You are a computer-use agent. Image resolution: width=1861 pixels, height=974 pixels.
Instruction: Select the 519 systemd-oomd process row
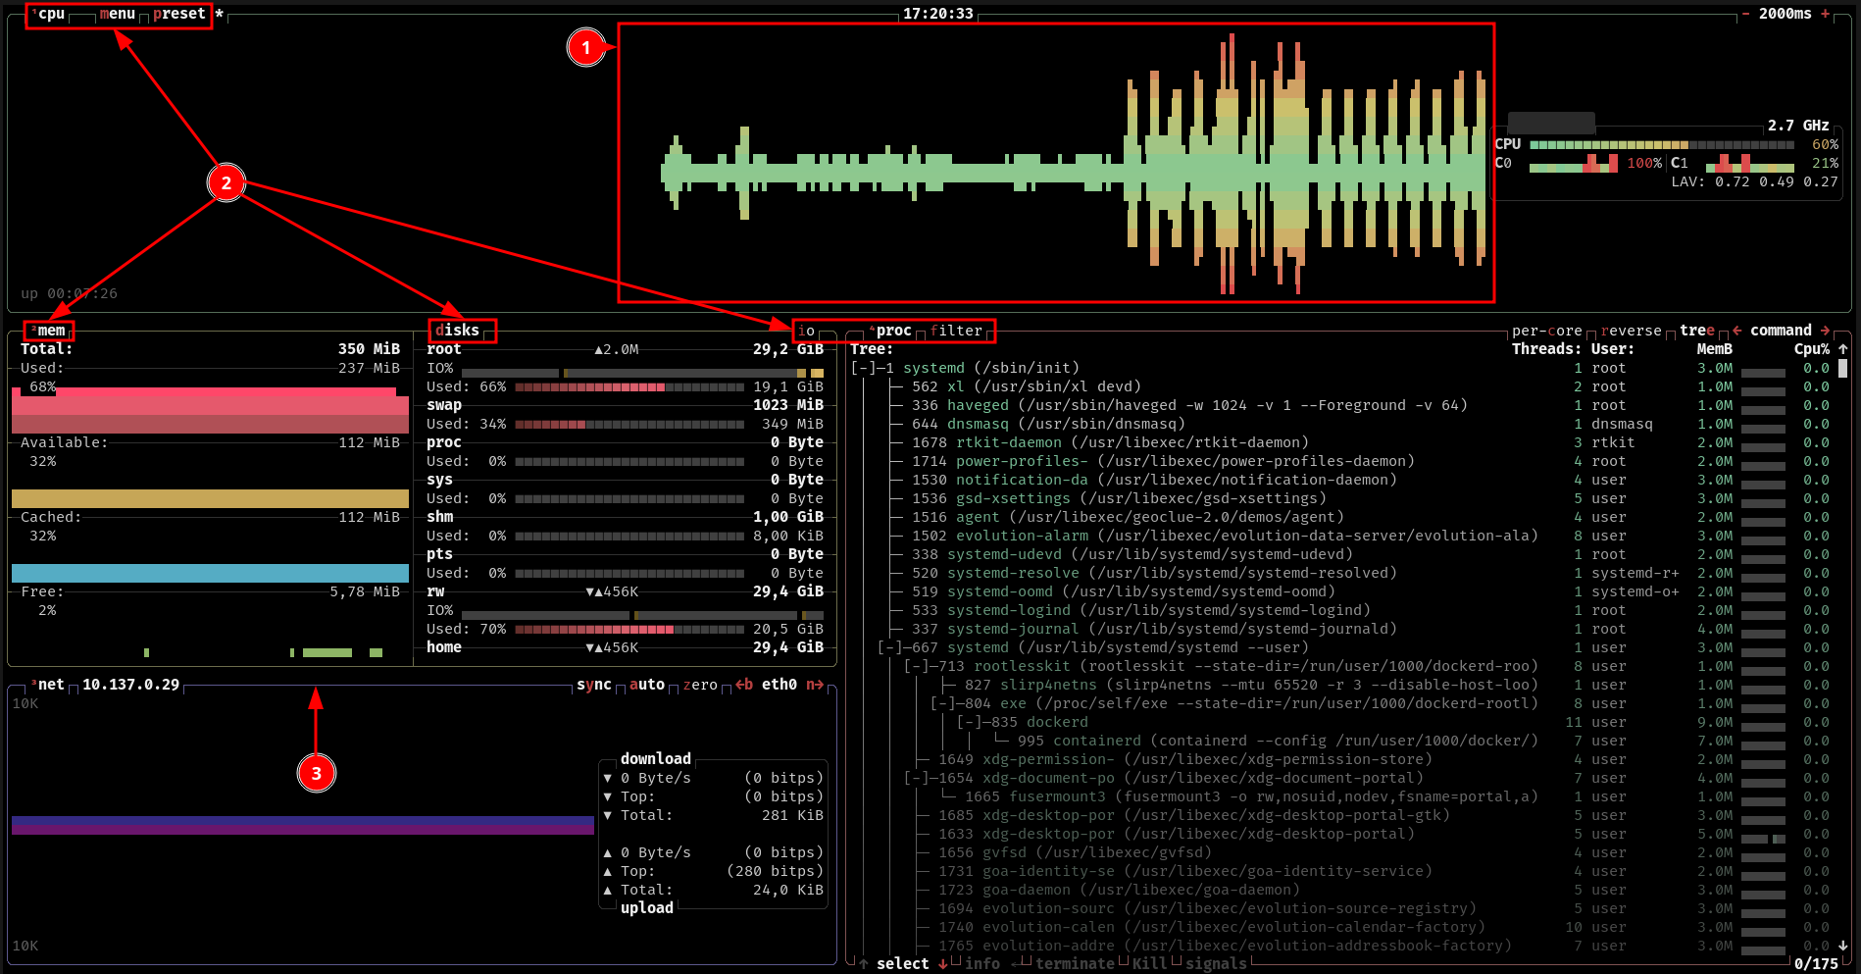point(1341,591)
